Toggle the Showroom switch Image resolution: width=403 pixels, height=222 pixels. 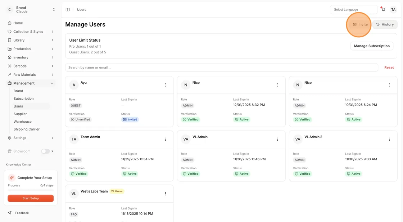(45, 151)
